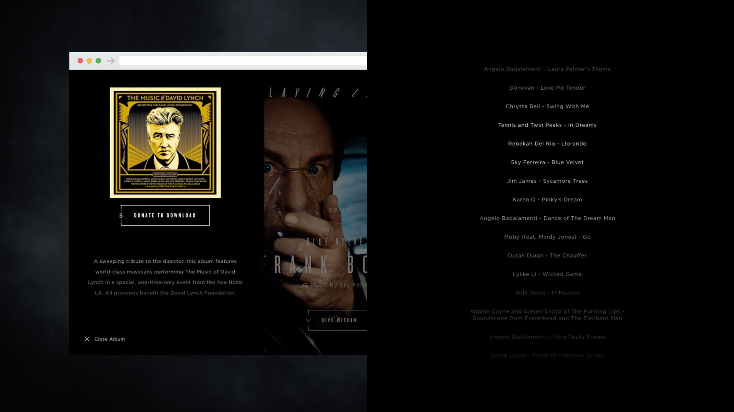This screenshot has width=734, height=412.
Task: Pick Donovan - Love Me Tender track
Action: [x=547, y=88]
